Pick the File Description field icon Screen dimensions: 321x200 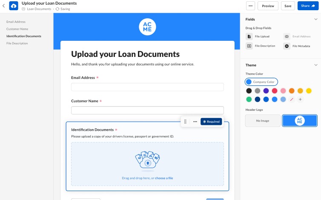coord(249,46)
